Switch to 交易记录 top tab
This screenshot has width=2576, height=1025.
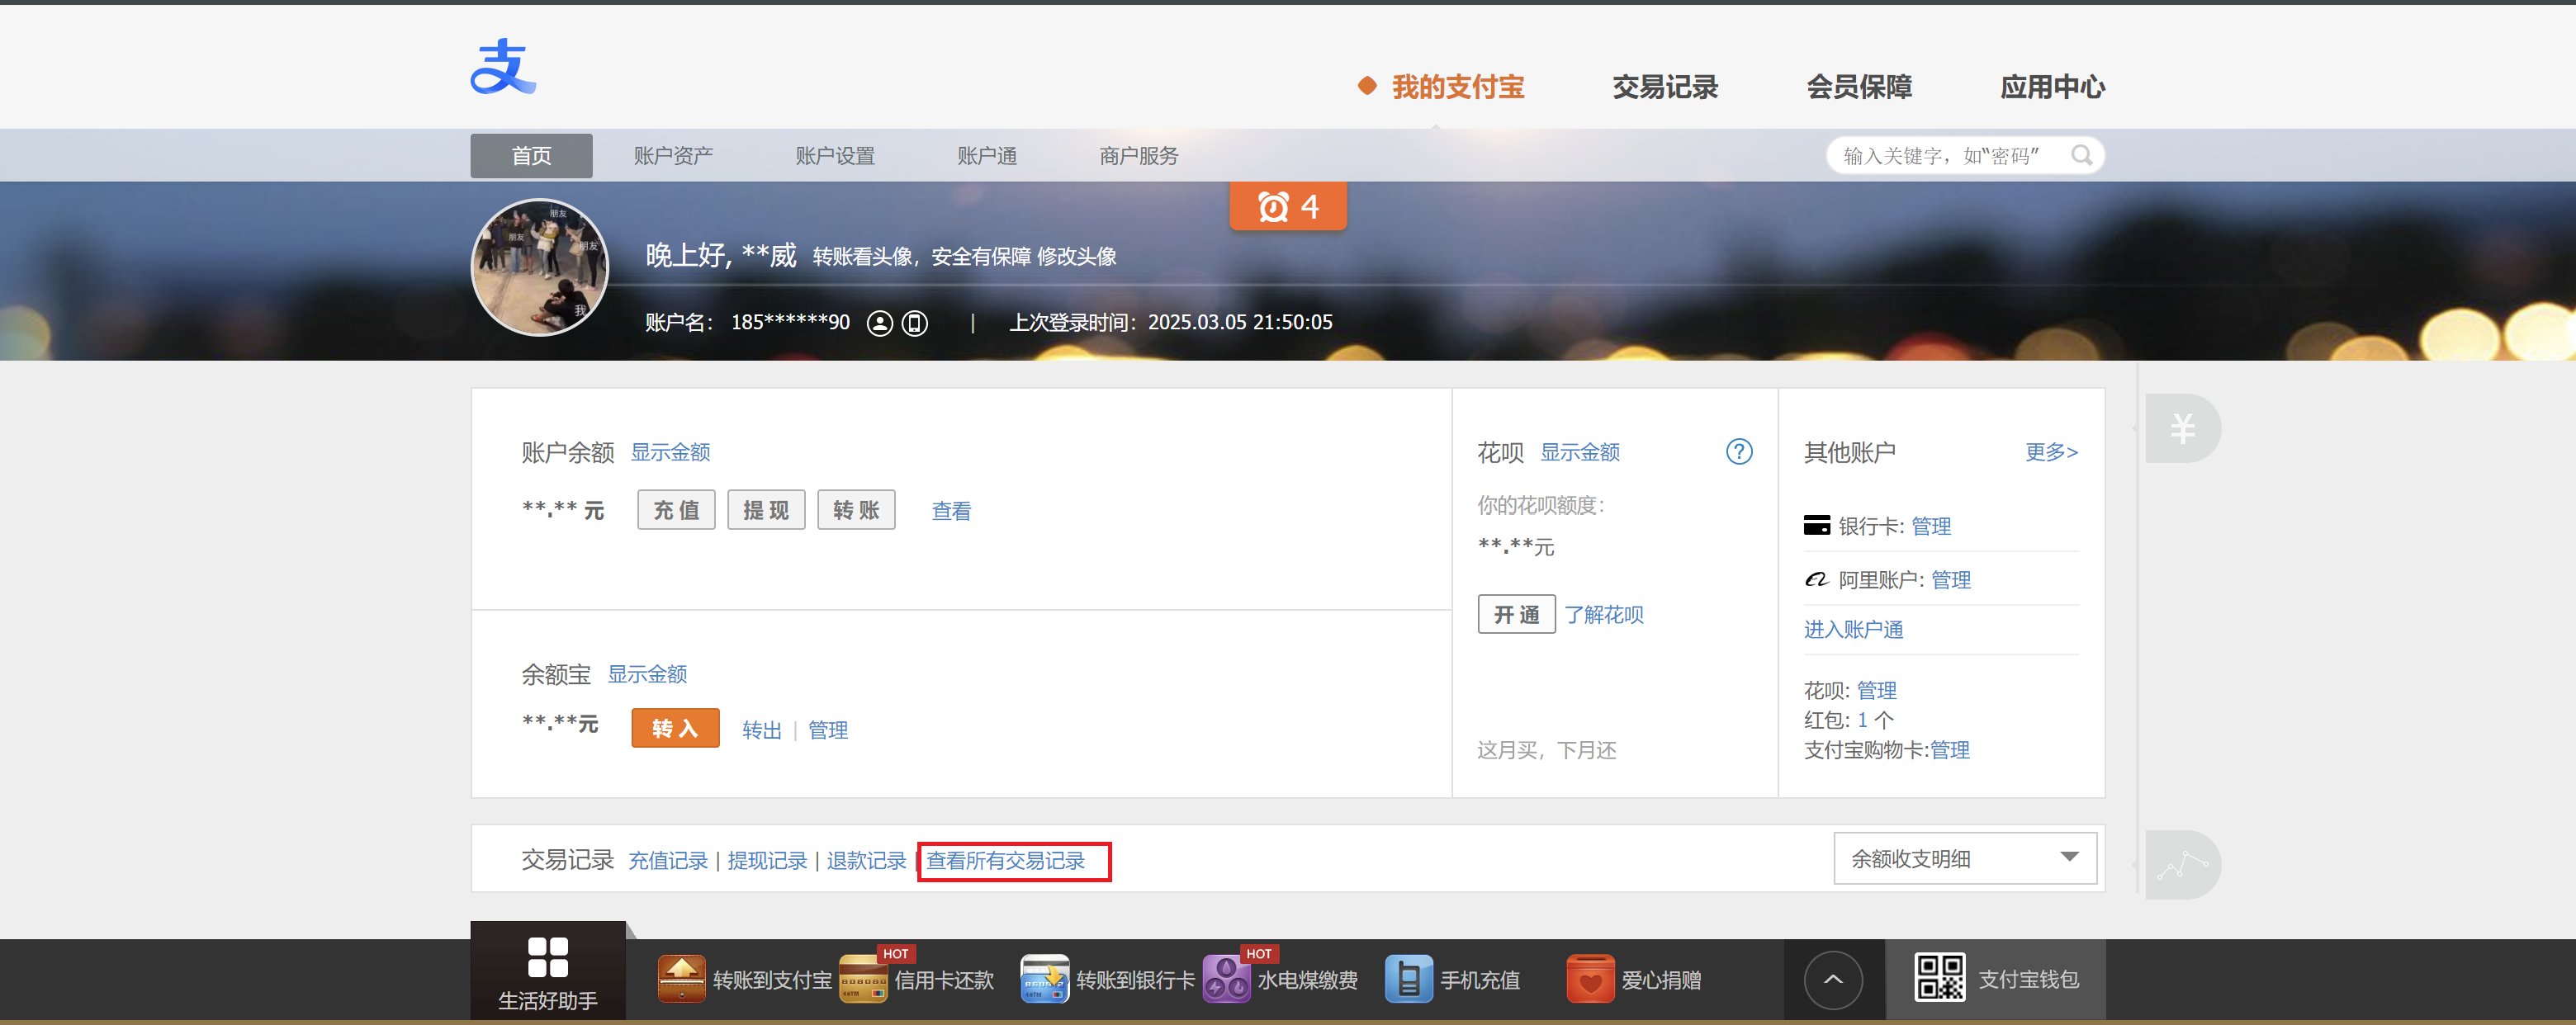(1664, 87)
